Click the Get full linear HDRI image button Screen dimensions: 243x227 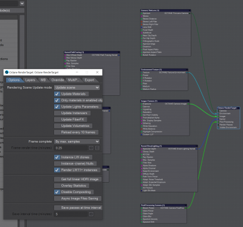coord(78,179)
